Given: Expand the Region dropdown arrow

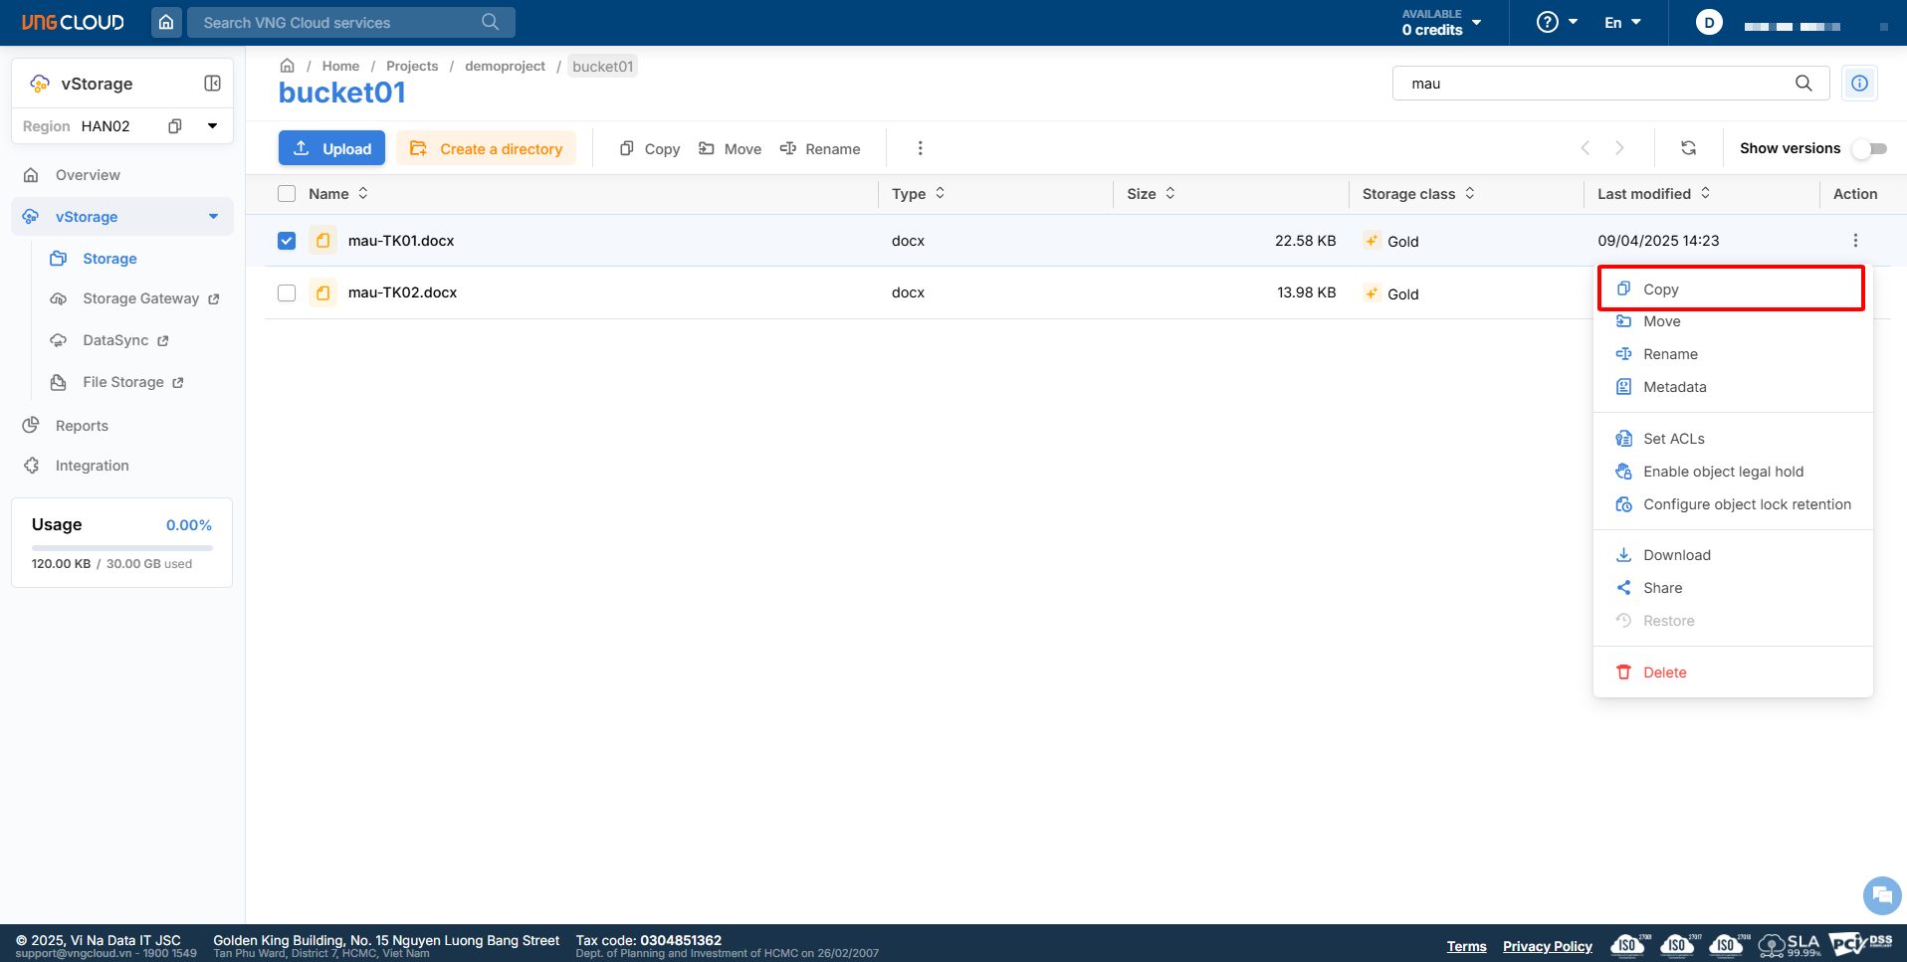Looking at the screenshot, I should [212, 126].
